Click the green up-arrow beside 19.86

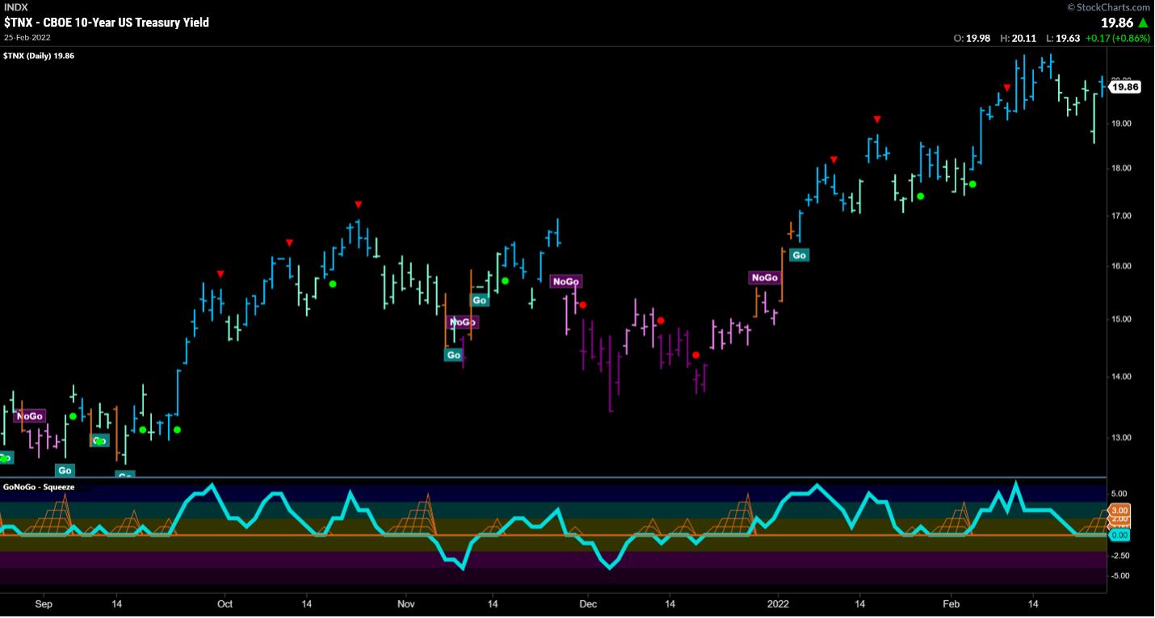(1143, 23)
